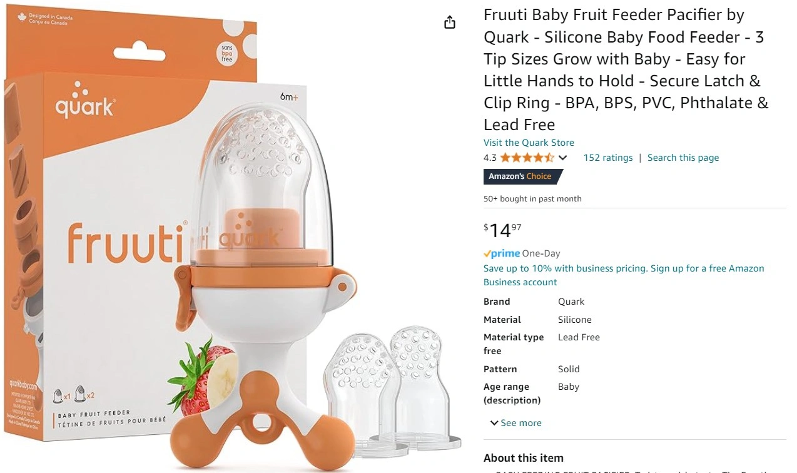The width and height of the screenshot is (797, 473).
Task: Click the orange star rating icons
Action: coord(527,158)
